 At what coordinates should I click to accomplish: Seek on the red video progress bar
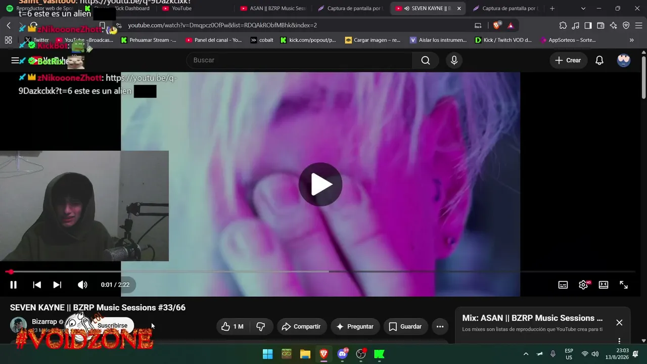[320, 272]
